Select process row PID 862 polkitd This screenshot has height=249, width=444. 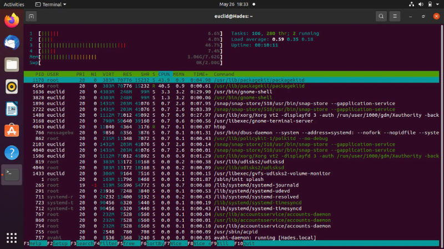click(231, 138)
